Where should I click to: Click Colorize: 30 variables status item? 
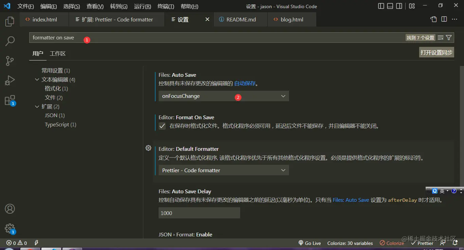tap(350, 243)
